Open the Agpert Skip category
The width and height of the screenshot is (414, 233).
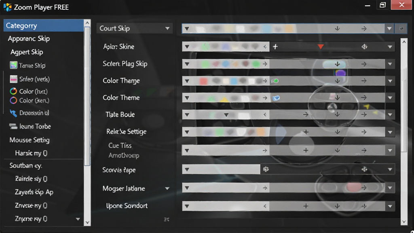coord(27,52)
